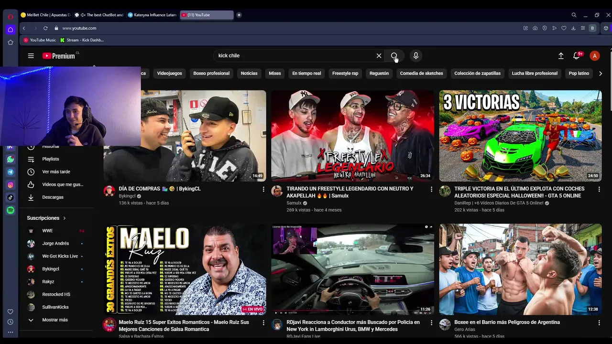Open the YouTube hamburger guide menu

(x=31, y=56)
